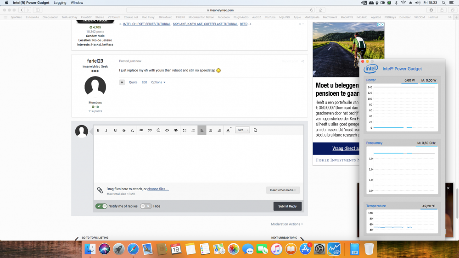Click the remove format (Tx) icon
Screen dimensions: 459x258
(132, 130)
